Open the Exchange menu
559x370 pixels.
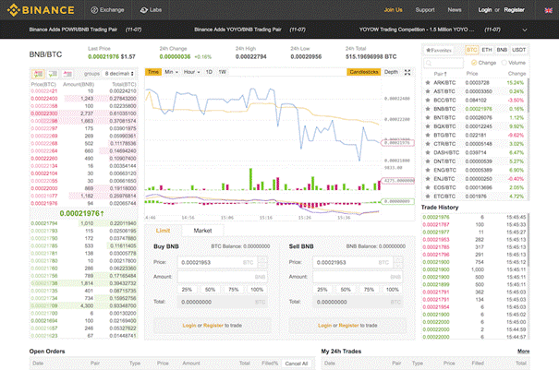point(107,10)
